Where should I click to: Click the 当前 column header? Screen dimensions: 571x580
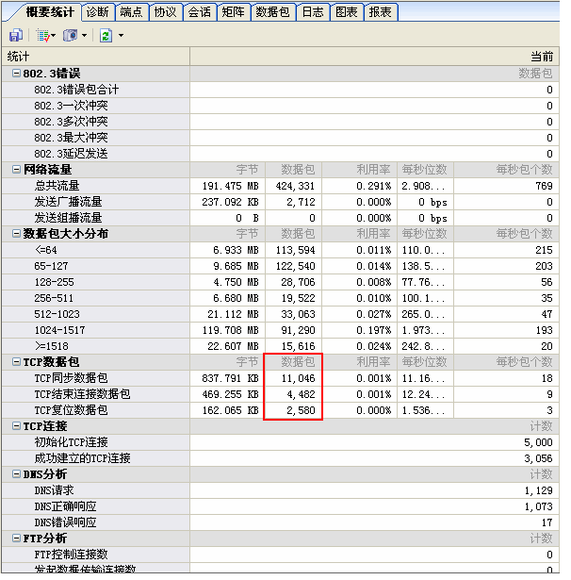pyautogui.click(x=374, y=57)
